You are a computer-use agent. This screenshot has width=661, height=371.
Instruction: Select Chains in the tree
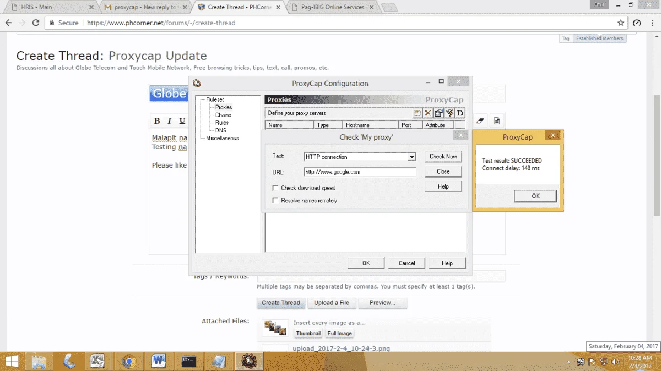[x=223, y=115]
